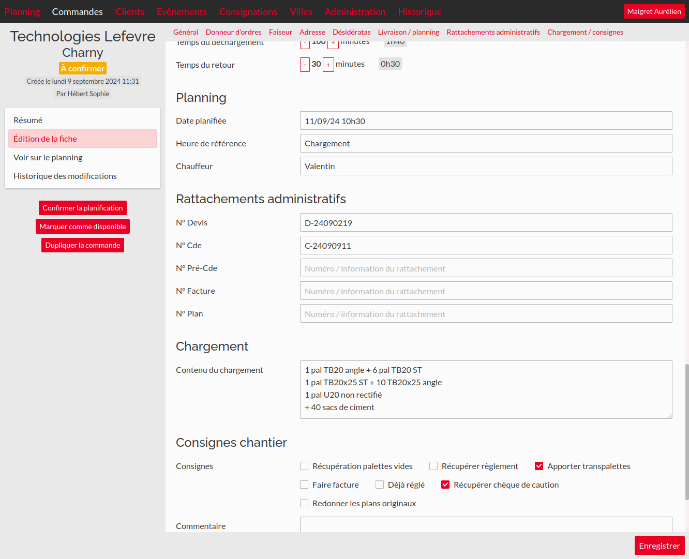689x559 pixels.
Task: Tick the Déjà réglé checkbox
Action: (x=380, y=485)
